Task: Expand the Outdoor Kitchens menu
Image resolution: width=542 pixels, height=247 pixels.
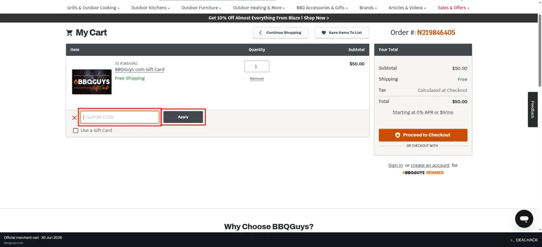Action: pyautogui.click(x=150, y=7)
